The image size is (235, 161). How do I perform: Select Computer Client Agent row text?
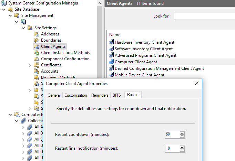coord(136,62)
